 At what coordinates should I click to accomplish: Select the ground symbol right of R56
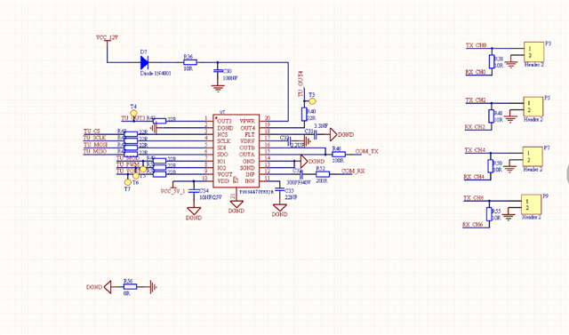pos(153,287)
